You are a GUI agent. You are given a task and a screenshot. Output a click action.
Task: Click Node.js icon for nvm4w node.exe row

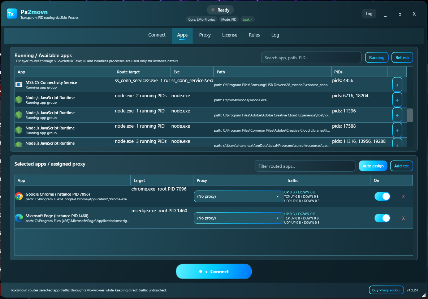(x=19, y=100)
